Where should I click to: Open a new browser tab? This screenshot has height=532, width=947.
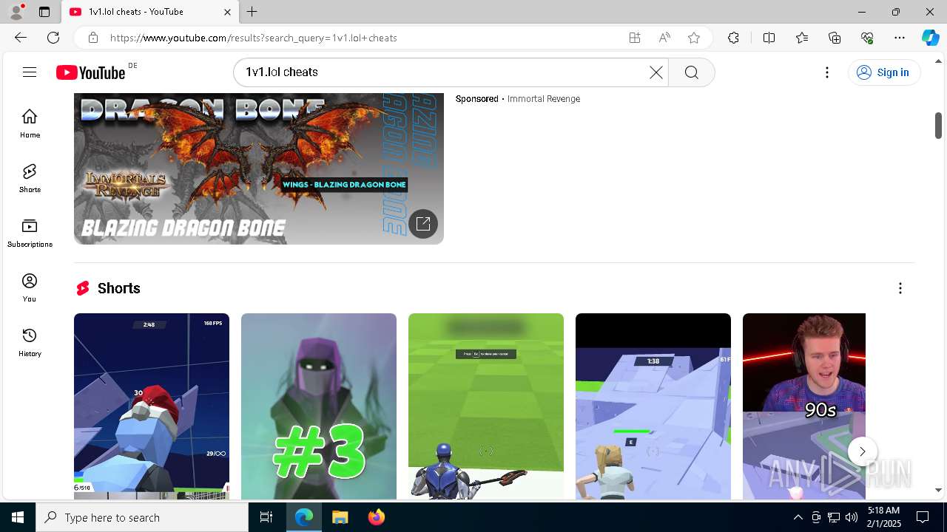pyautogui.click(x=252, y=12)
